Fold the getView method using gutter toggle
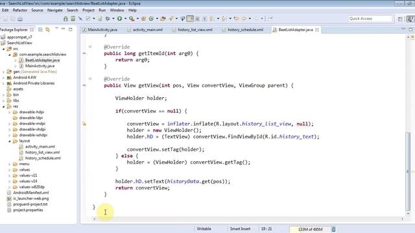The image size is (415, 233). pos(90,79)
